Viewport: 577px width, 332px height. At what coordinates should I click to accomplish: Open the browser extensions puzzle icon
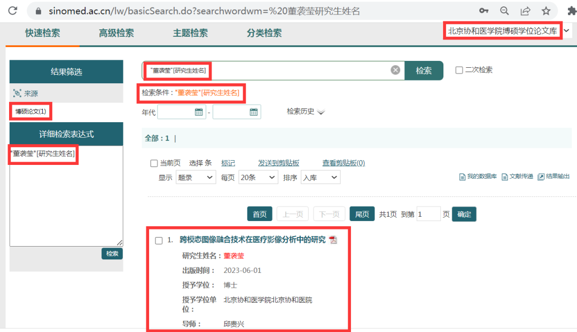click(571, 11)
